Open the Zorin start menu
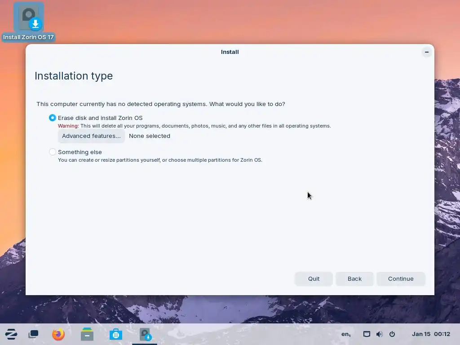Screen dimensions: 460x345 click(x=11, y=334)
